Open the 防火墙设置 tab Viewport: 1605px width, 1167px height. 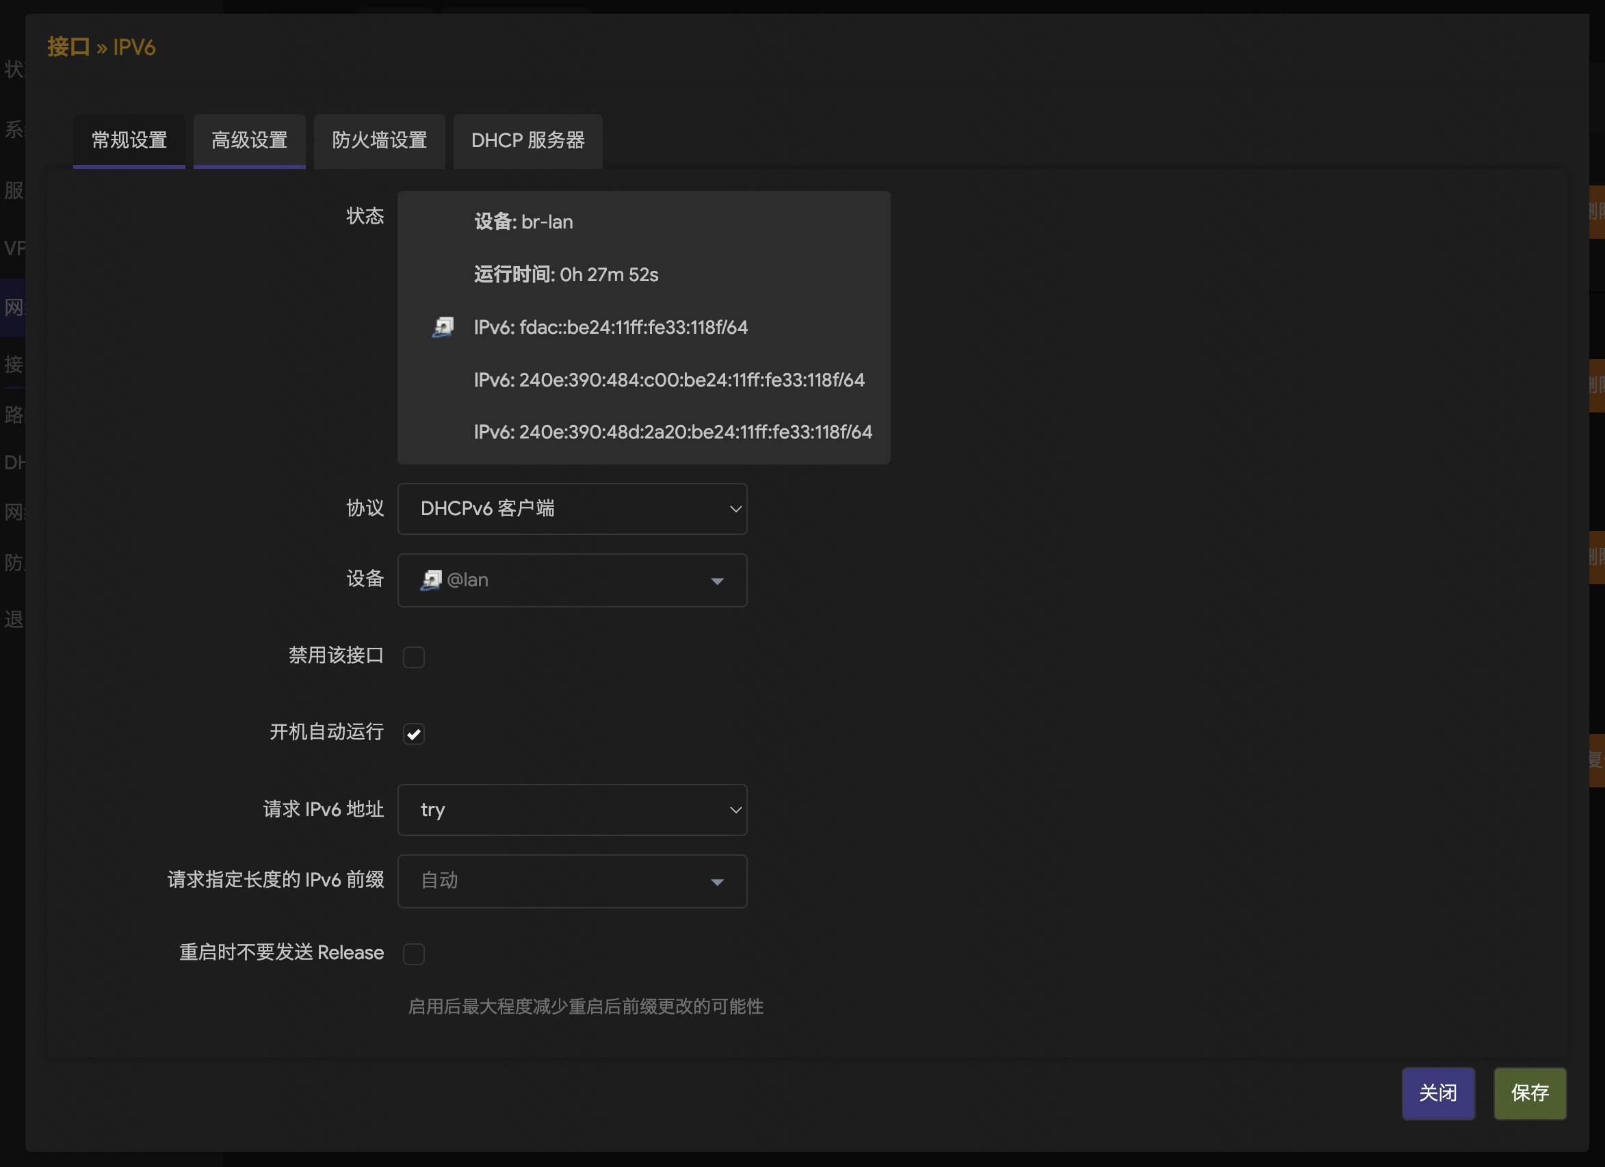tap(379, 141)
